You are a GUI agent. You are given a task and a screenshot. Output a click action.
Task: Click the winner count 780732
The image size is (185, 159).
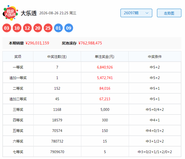(x=57, y=141)
